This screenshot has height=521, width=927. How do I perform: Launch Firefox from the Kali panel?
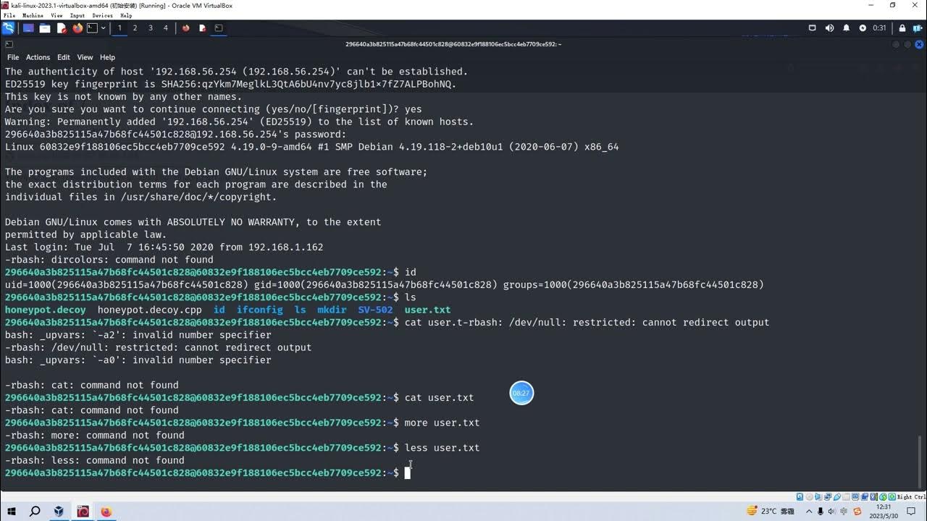click(77, 28)
